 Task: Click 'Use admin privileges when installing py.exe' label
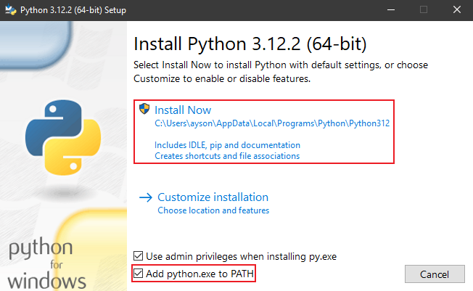241,256
